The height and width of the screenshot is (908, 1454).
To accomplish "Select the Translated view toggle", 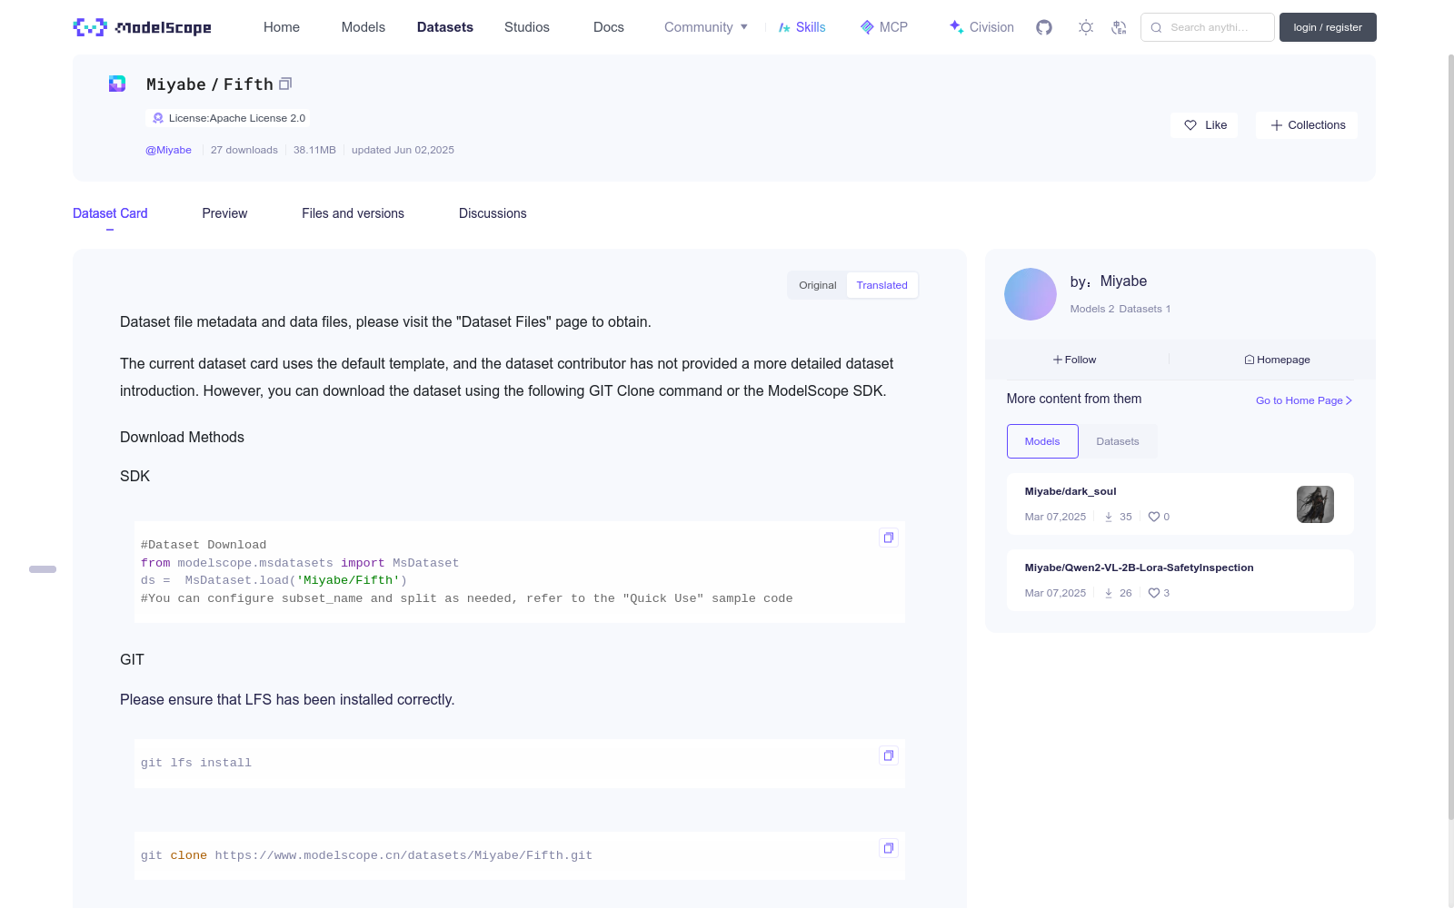I will [881, 285].
